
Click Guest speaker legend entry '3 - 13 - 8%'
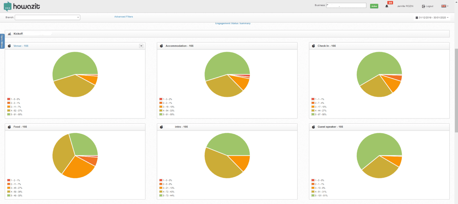click(318, 188)
